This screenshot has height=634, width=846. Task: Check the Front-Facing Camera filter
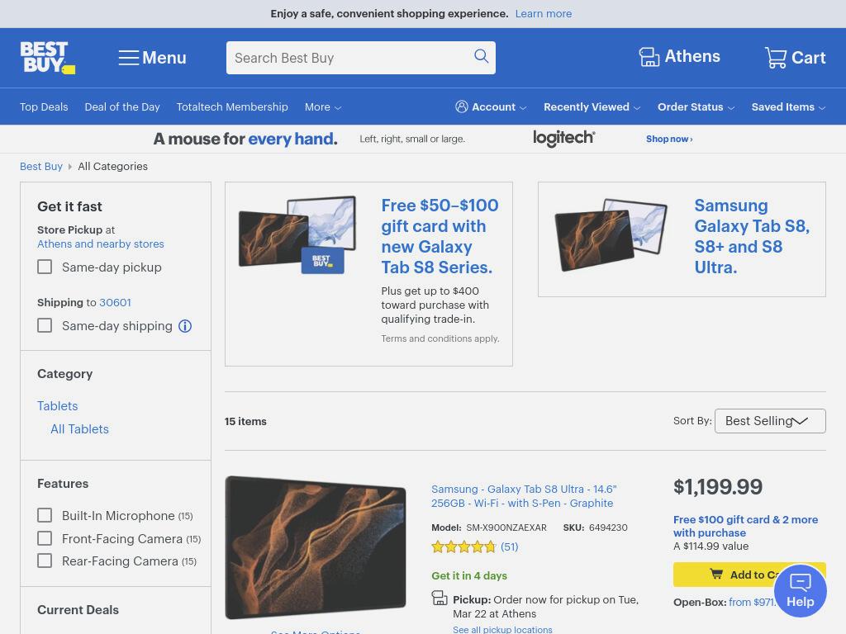pos(45,538)
